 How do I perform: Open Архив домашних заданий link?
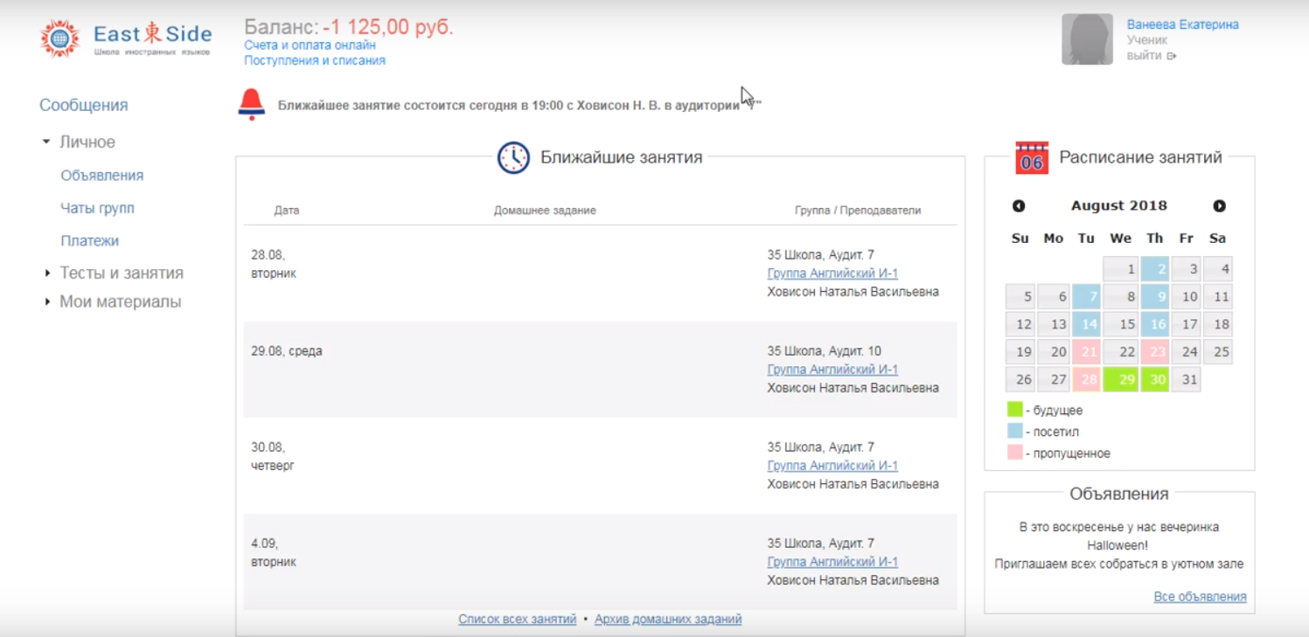(668, 619)
